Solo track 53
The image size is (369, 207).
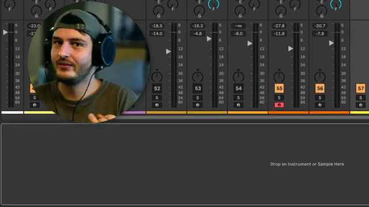198,98
